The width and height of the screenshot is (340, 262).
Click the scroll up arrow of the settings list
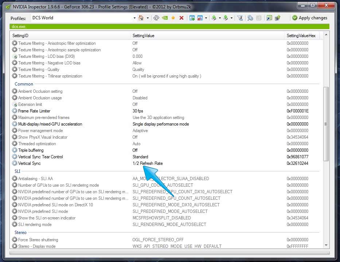326,35
